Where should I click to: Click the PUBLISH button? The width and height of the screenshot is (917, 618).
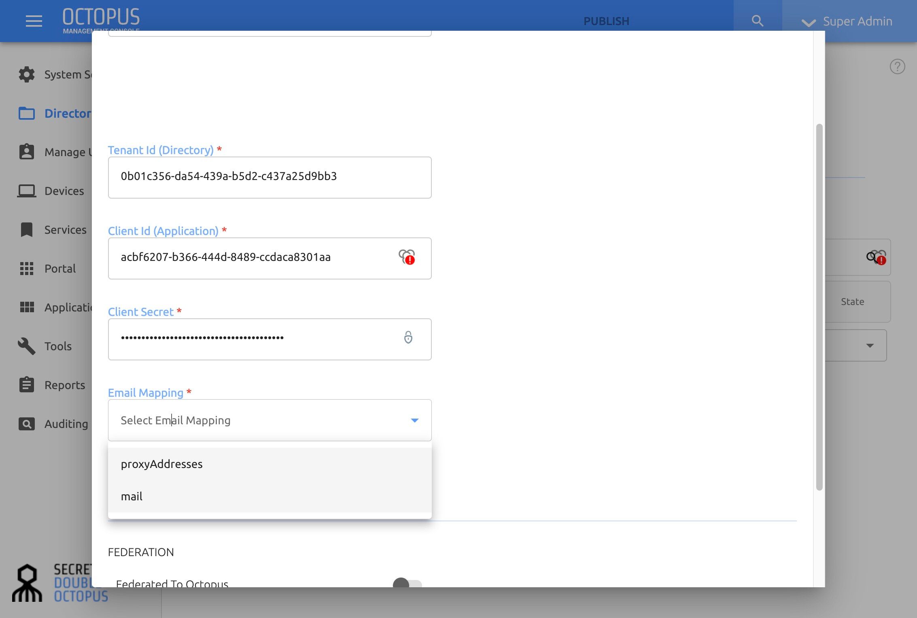[x=606, y=21]
